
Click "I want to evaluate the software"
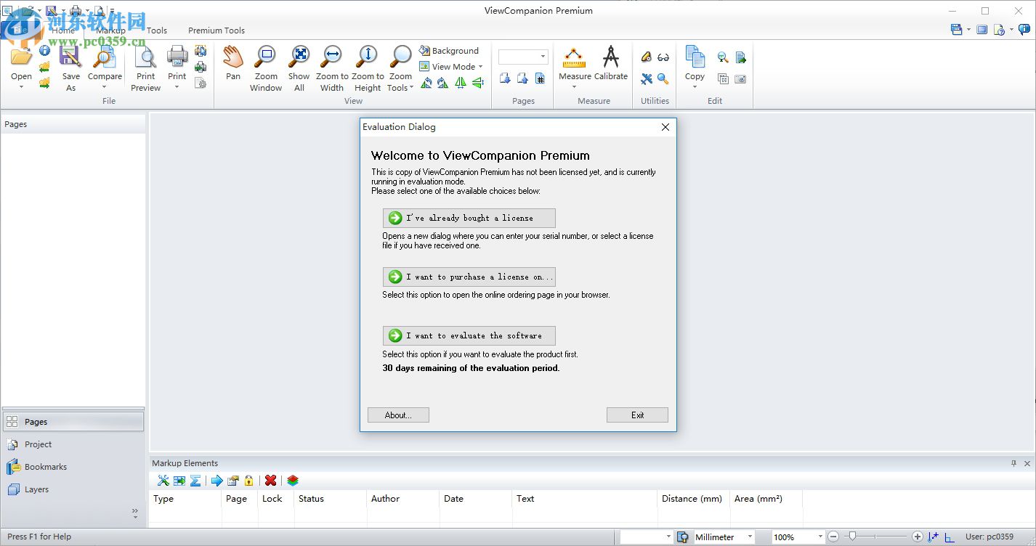[x=469, y=335]
